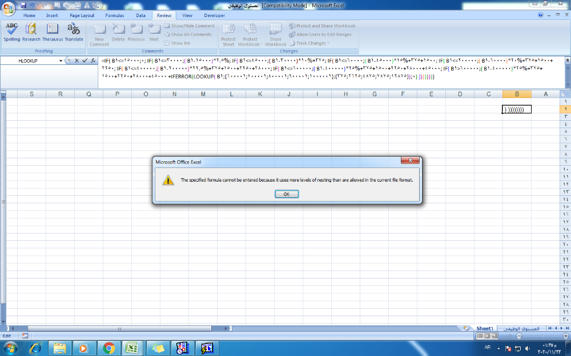Click the Excel taskbar icon
Image resolution: width=571 pixels, height=356 pixels.
pyautogui.click(x=132, y=349)
